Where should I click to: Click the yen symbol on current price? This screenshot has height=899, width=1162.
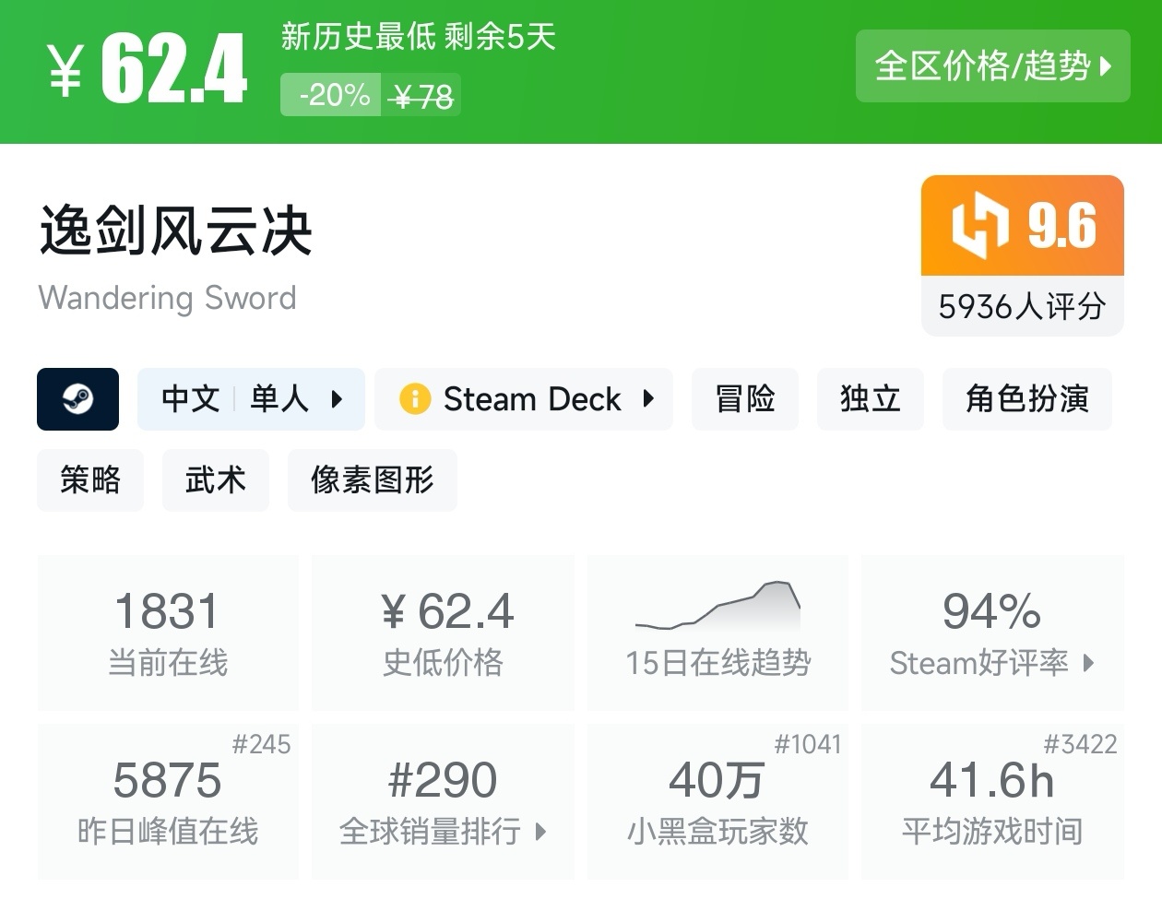click(x=65, y=70)
